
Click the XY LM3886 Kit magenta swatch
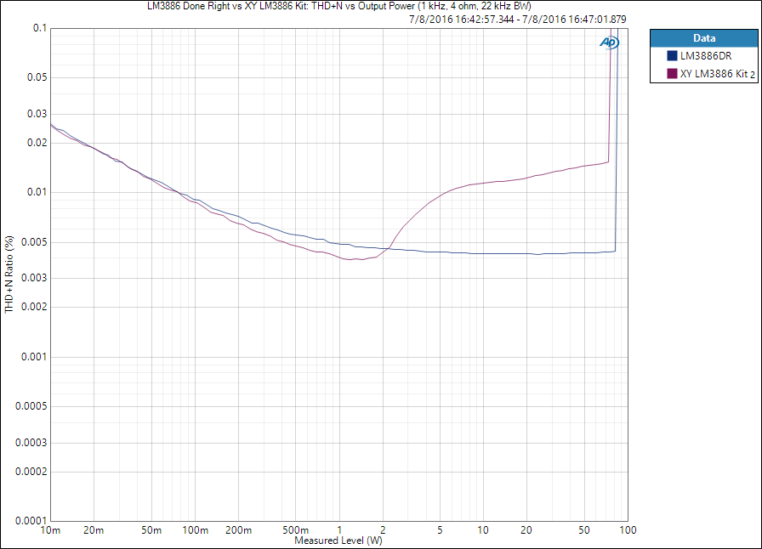[x=672, y=73]
